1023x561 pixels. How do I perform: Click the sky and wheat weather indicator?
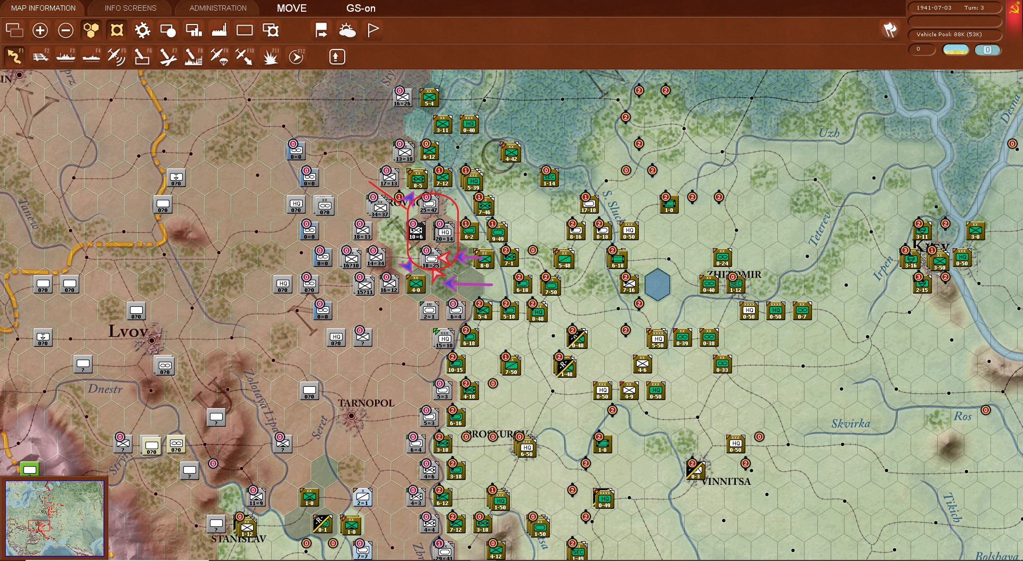point(955,50)
